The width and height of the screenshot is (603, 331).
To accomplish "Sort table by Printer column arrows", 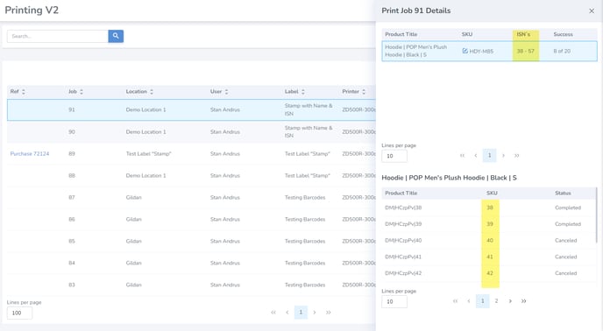I will click(364, 91).
